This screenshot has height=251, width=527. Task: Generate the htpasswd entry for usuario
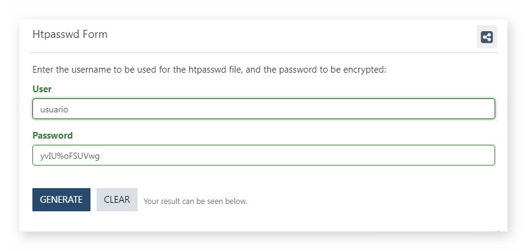click(x=61, y=200)
